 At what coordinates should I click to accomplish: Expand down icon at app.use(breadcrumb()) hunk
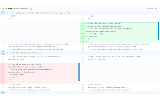(3, 52)
